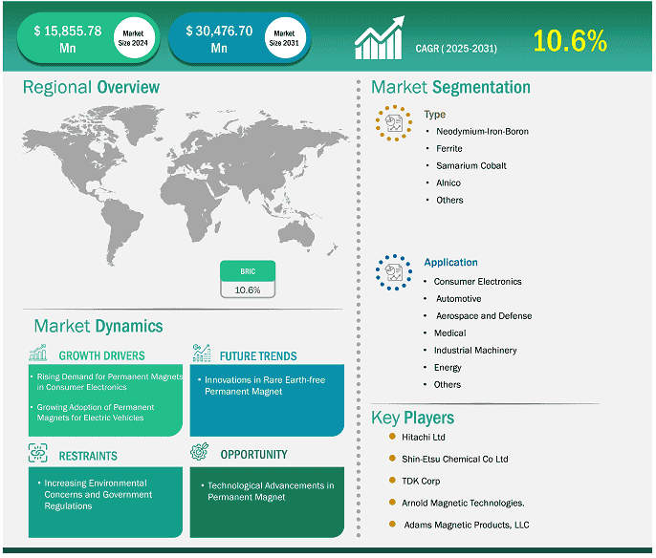Click the Key Players heading
The image size is (656, 558).
point(412,418)
